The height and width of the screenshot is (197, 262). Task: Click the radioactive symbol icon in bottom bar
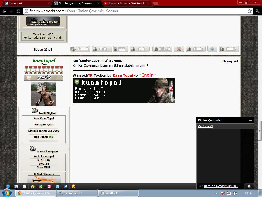(x=33, y=186)
